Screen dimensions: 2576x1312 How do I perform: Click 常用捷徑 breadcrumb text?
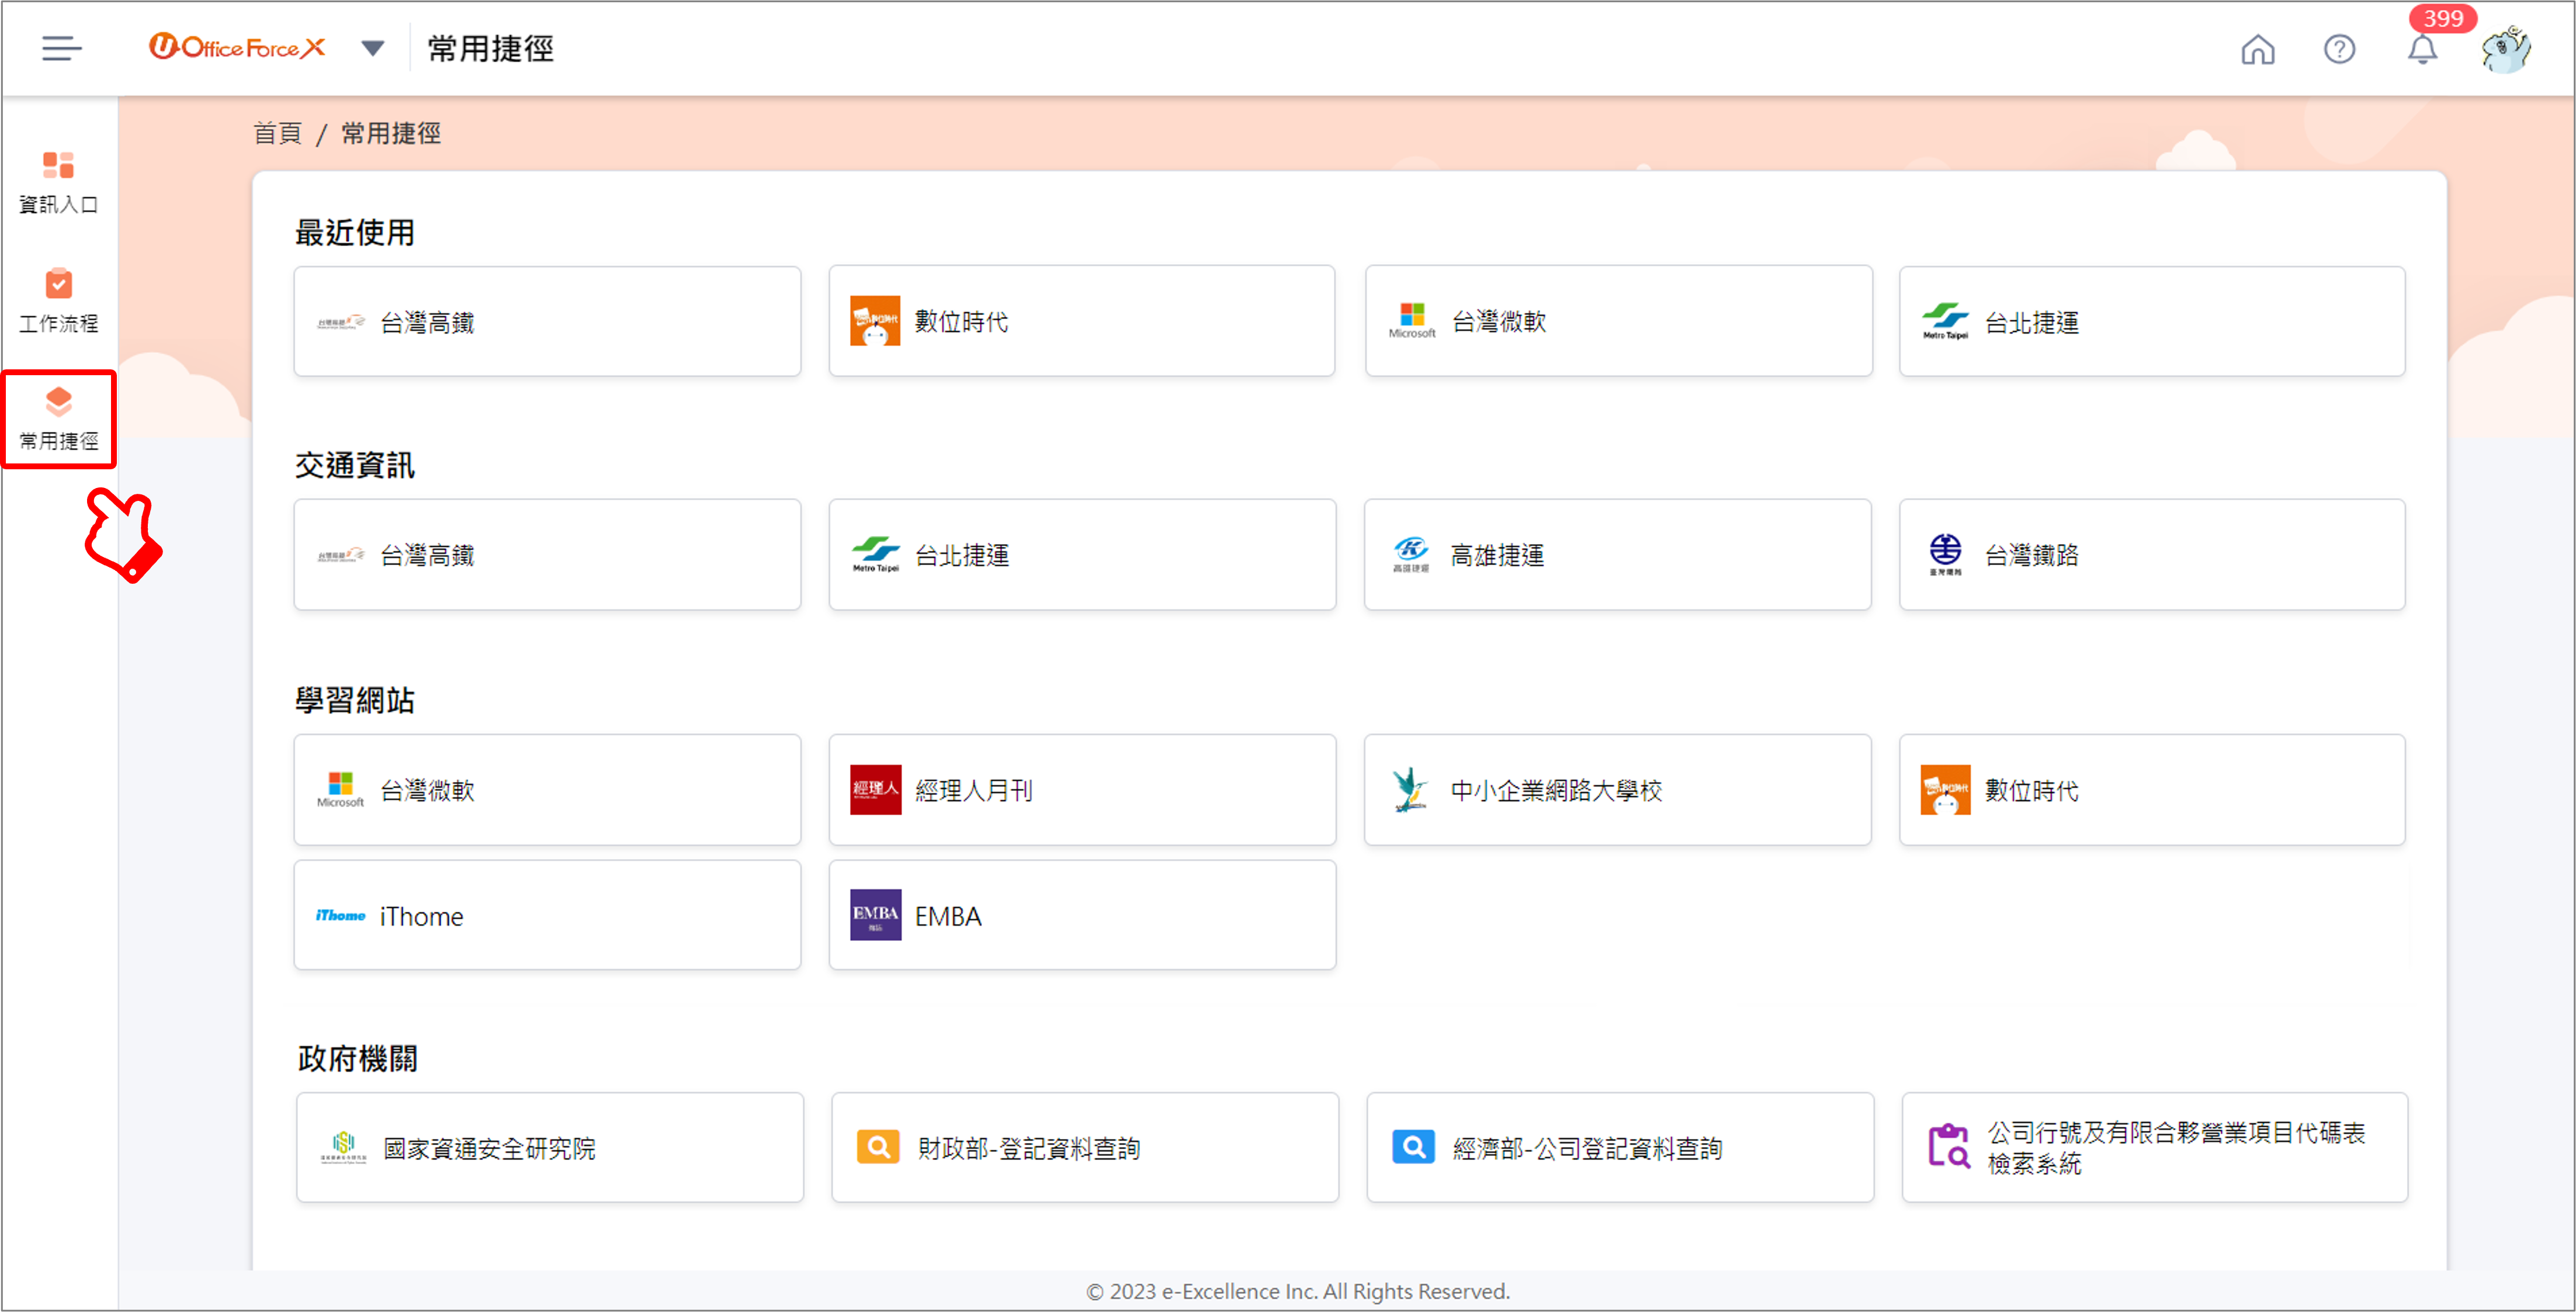pos(391,133)
